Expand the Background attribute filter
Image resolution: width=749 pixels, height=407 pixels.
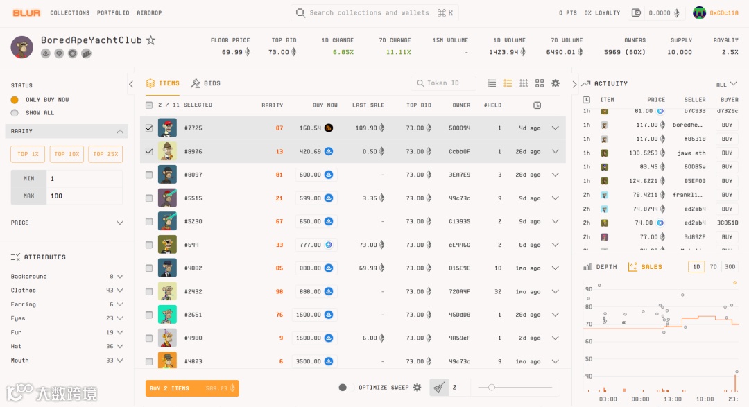pos(120,277)
